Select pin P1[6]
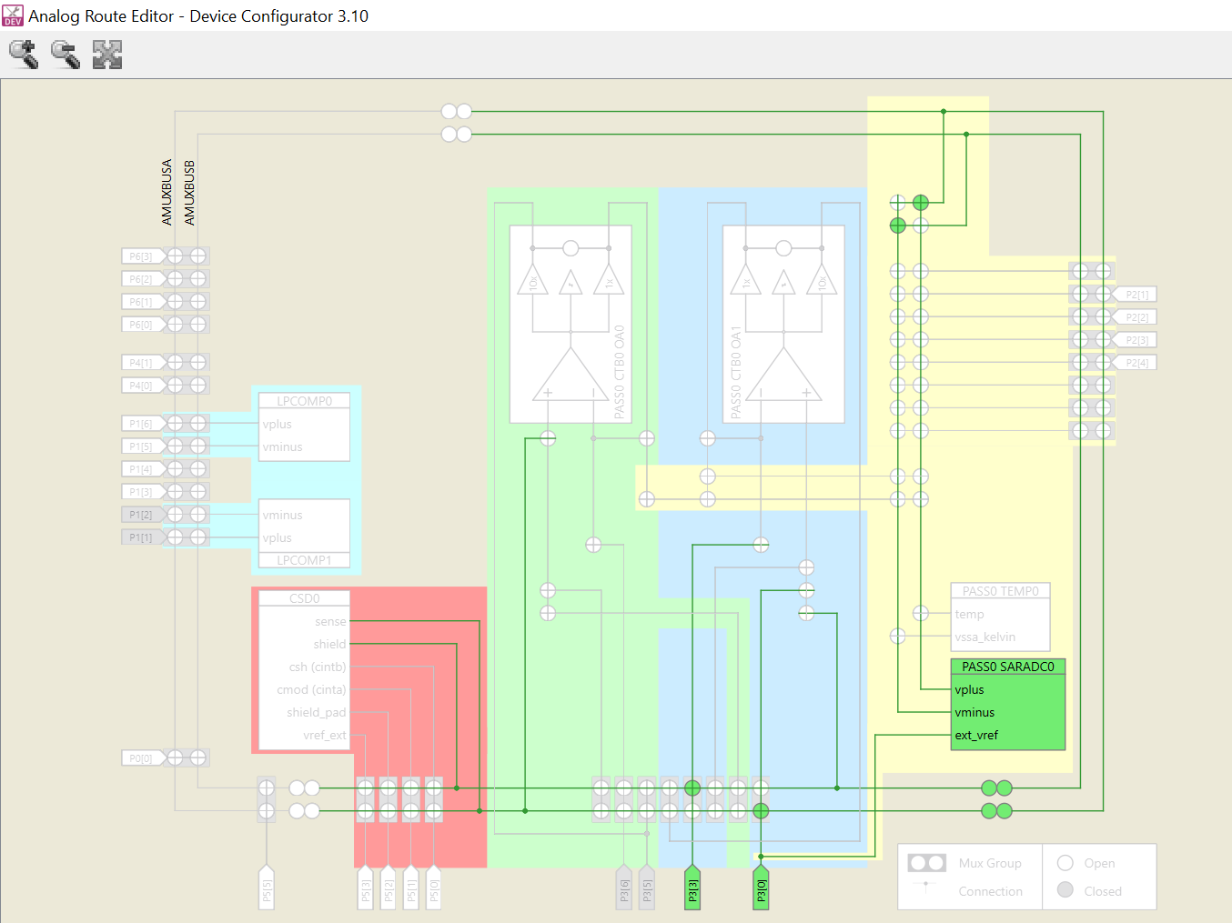This screenshot has width=1232, height=923. pos(144,424)
